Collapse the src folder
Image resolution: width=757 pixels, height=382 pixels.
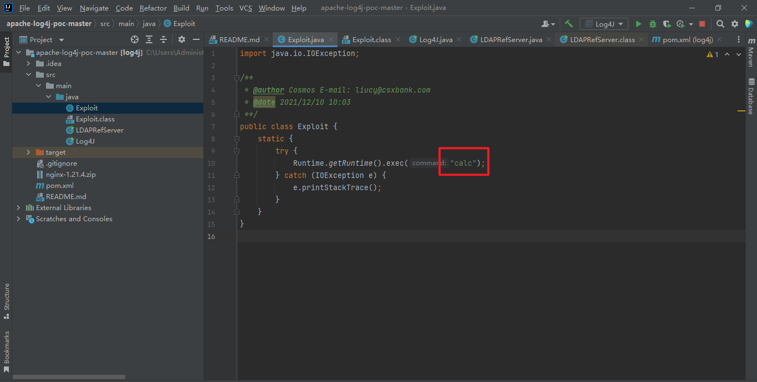28,75
